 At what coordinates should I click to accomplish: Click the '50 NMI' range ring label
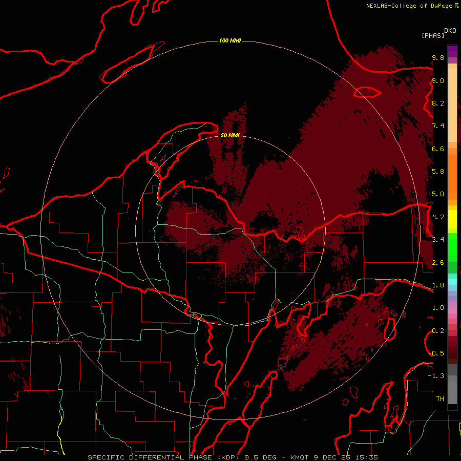click(230, 135)
